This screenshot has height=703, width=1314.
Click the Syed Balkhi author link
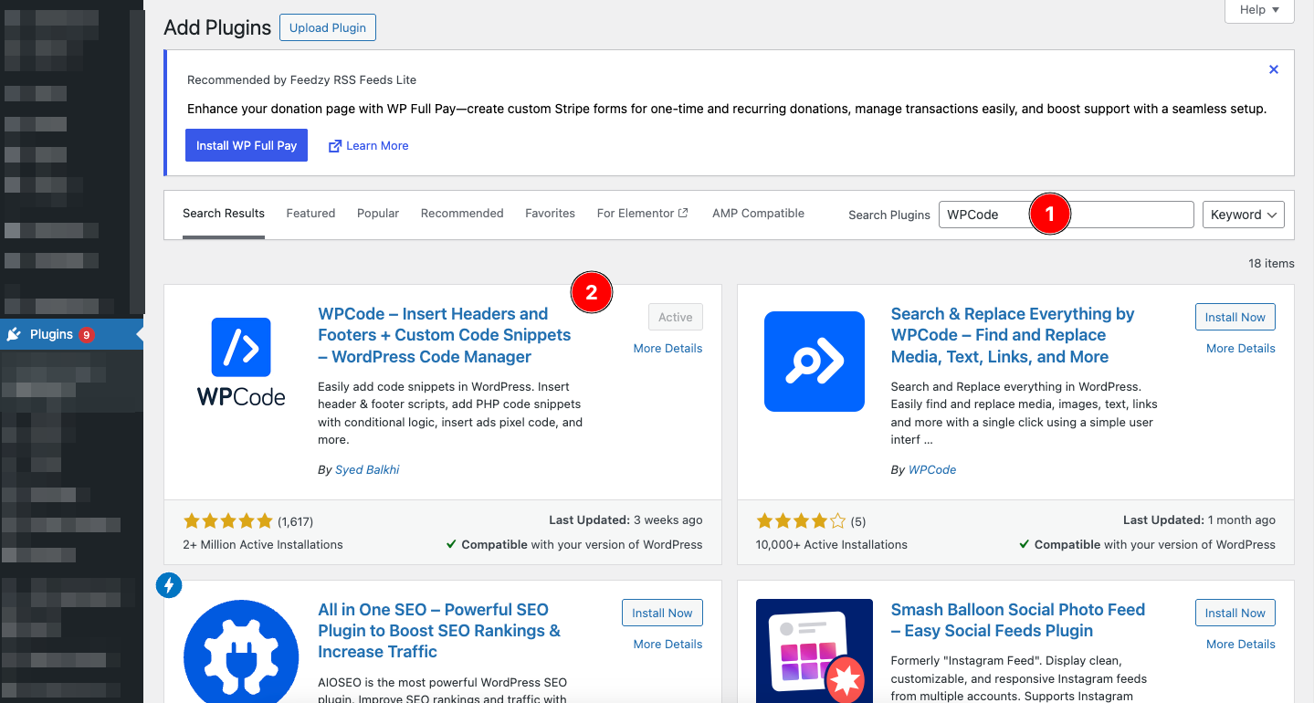pyautogui.click(x=367, y=469)
